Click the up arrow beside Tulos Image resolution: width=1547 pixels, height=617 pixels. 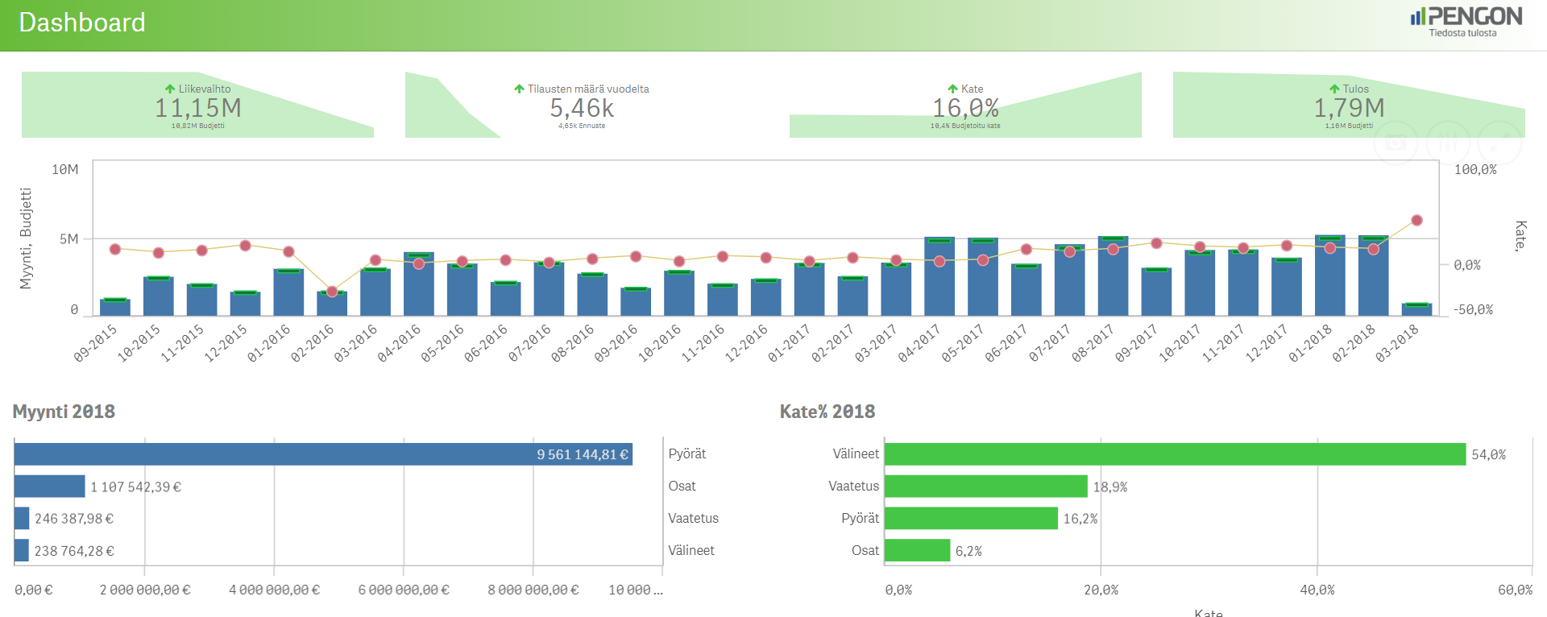point(1334,89)
